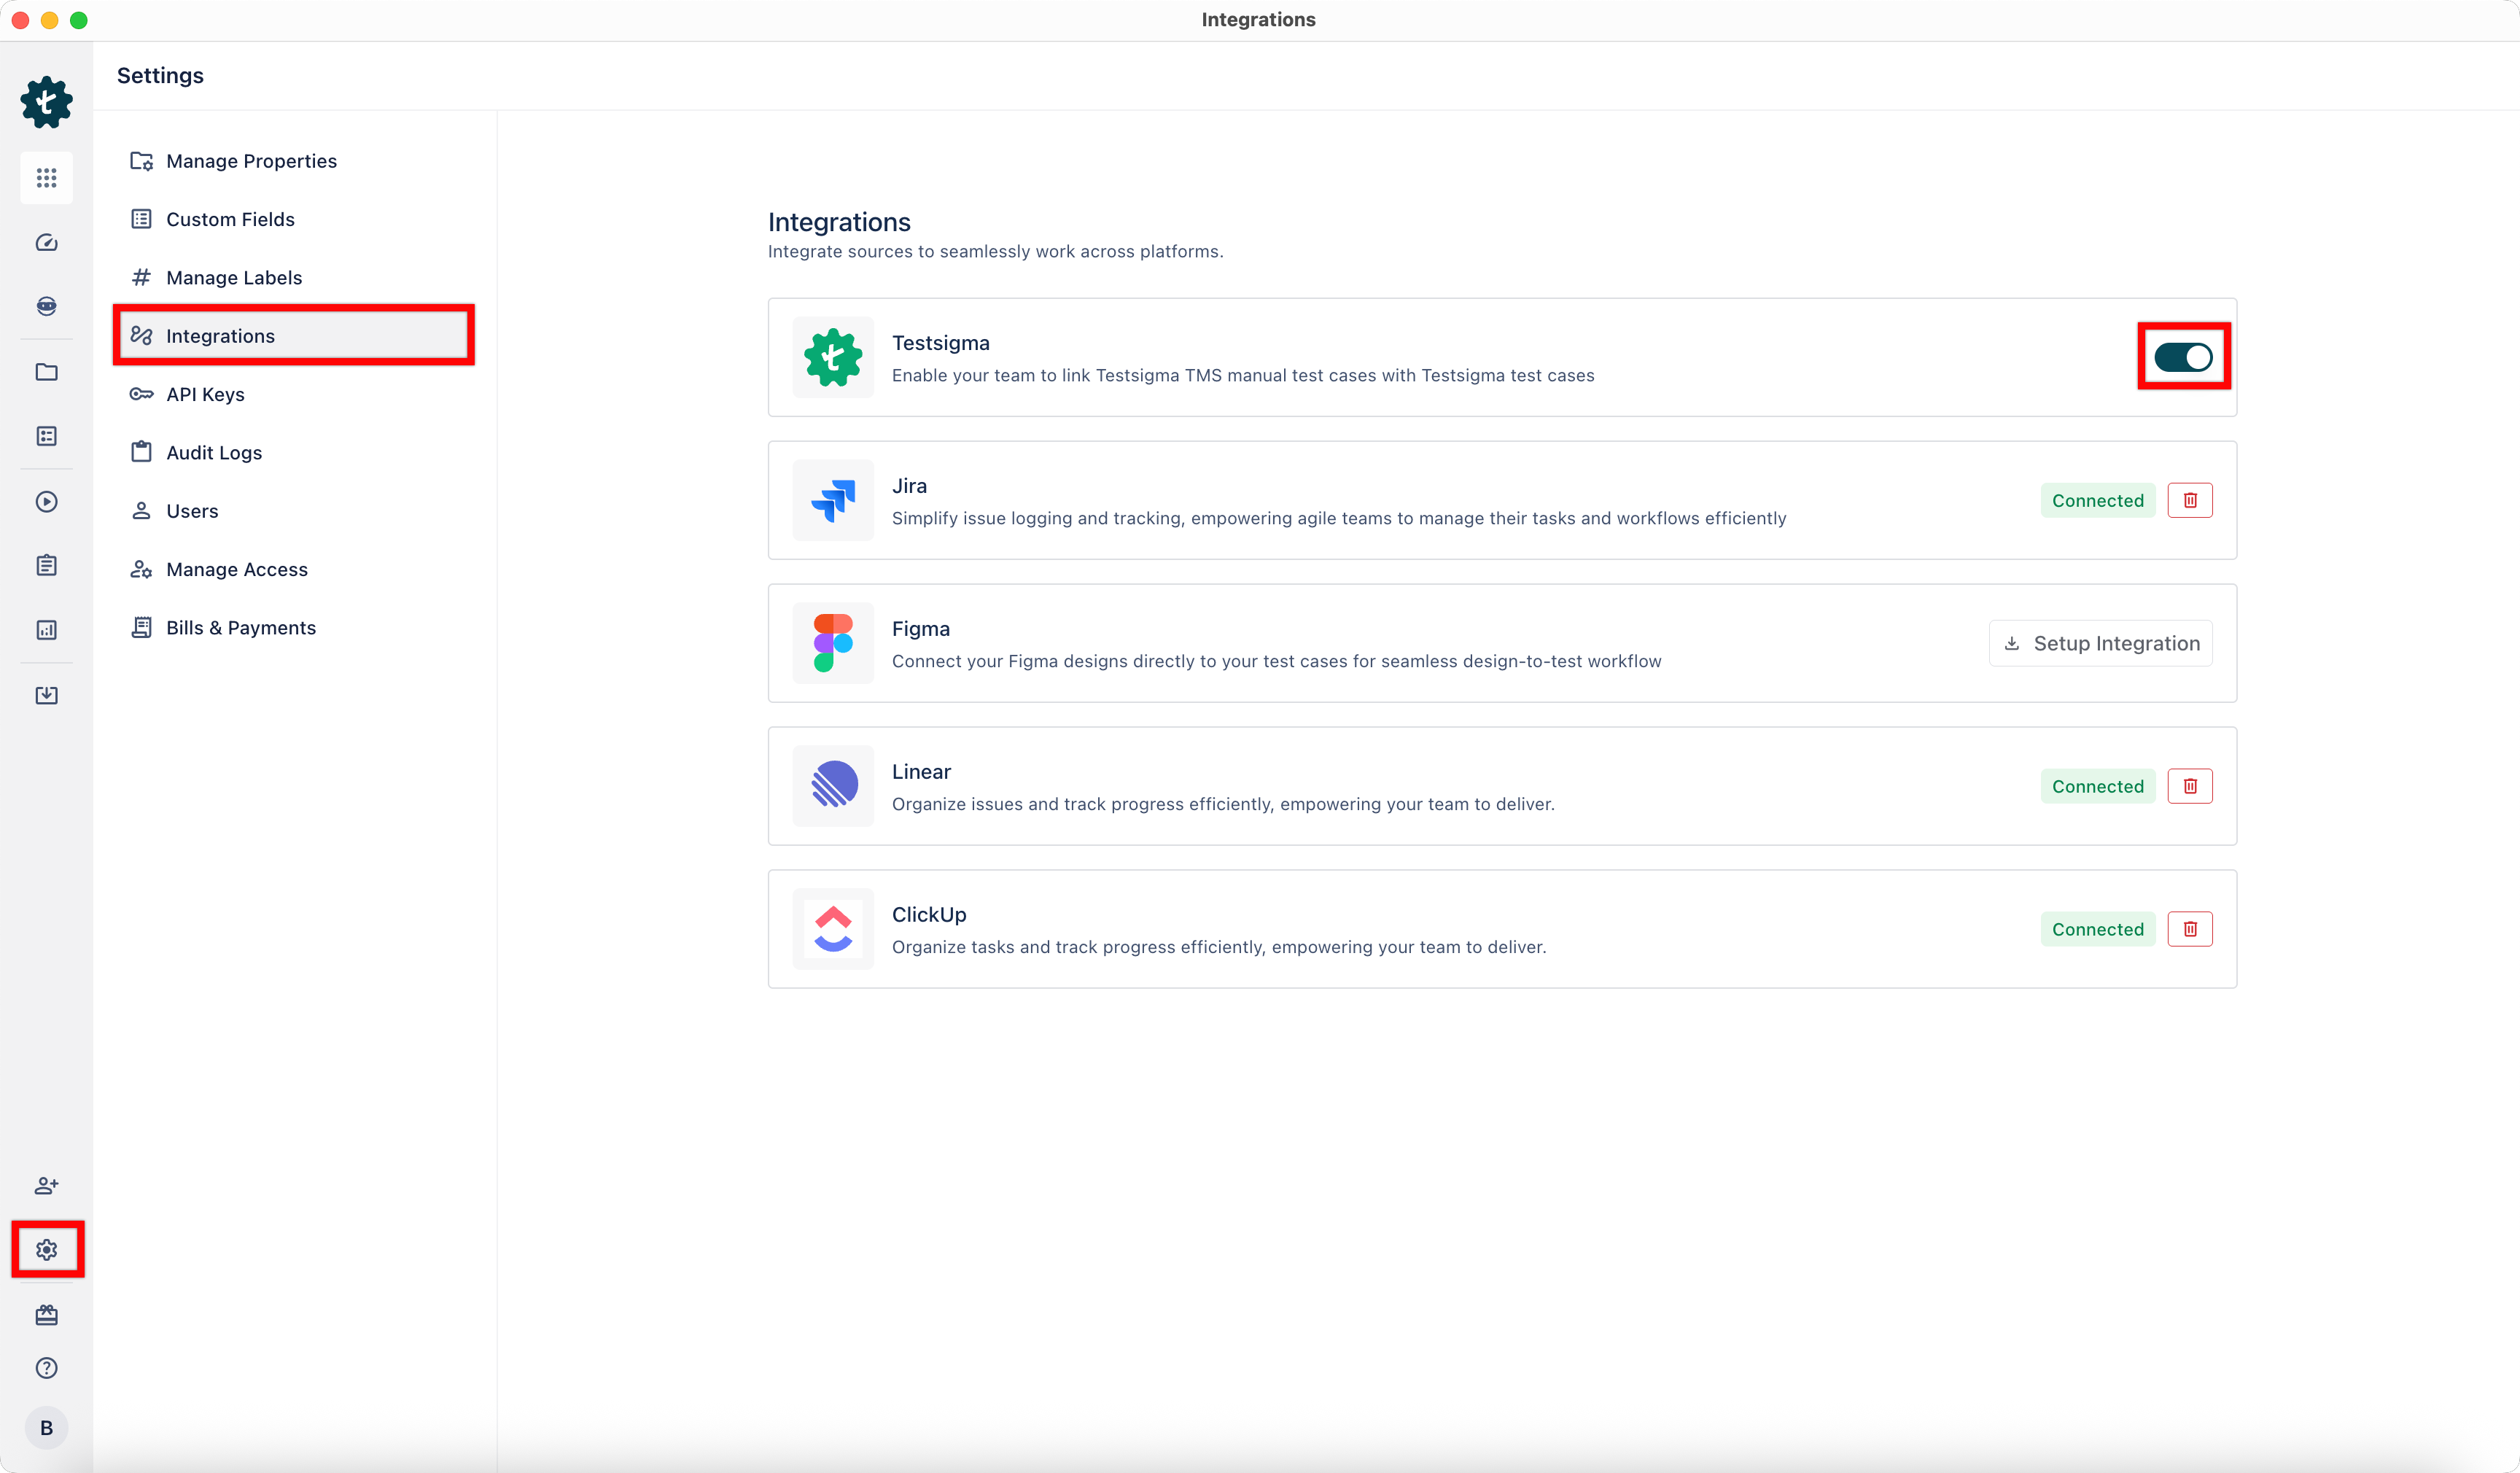Click the Settings page header
Image resolution: width=2520 pixels, height=1473 pixels.
click(160, 75)
